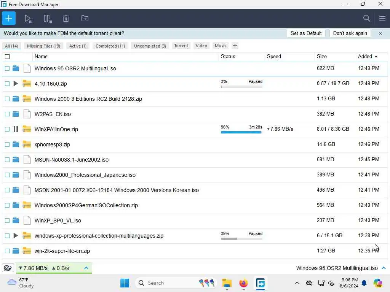The width and height of the screenshot is (390, 292).
Task: Toggle the select-all checkbox in header
Action: (7, 57)
